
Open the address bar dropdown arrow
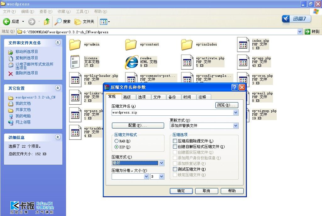click(x=300, y=32)
